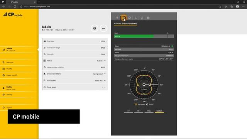Click the Profile person icon
Viewport: 247px width, 139px height.
(3, 88)
